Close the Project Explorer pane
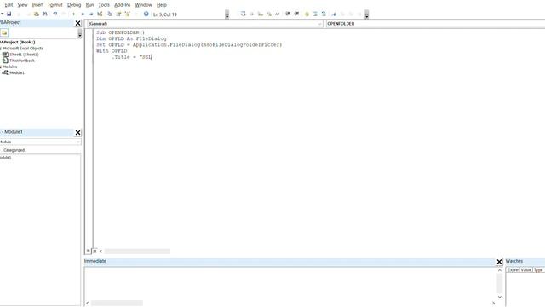Viewport: 545px width, 307px height. point(77,23)
